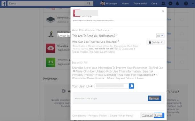Open the Messenger icon in top bar

coord(170,4)
